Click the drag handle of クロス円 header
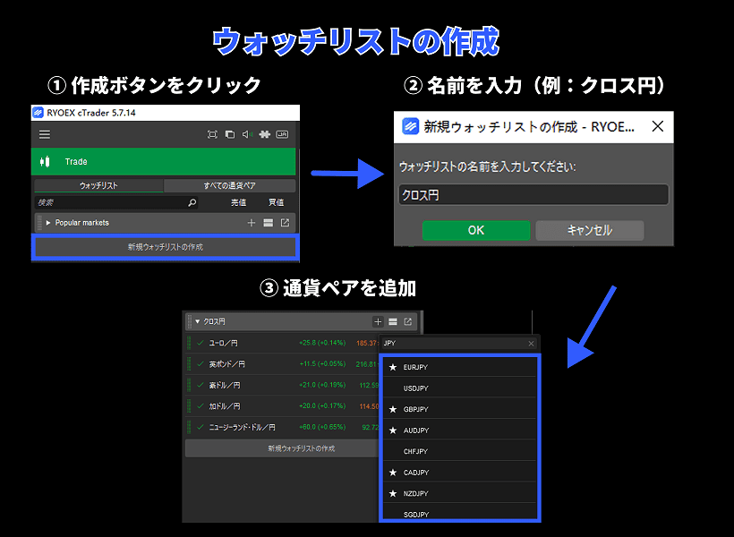734x537 pixels. pos(190,321)
